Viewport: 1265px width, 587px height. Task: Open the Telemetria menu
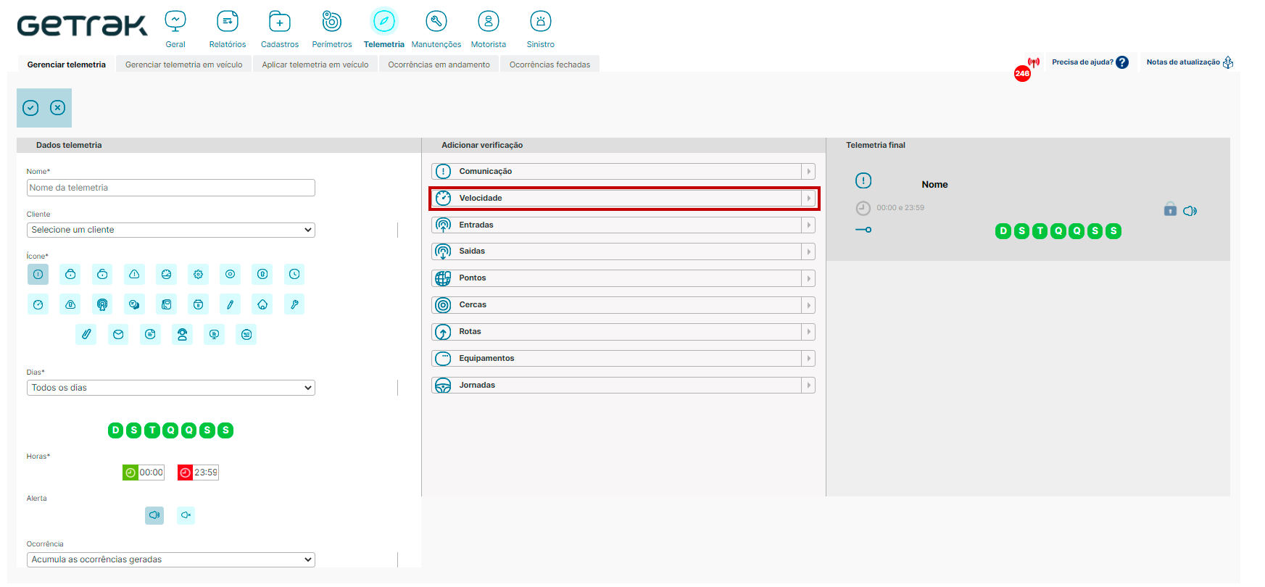[384, 29]
